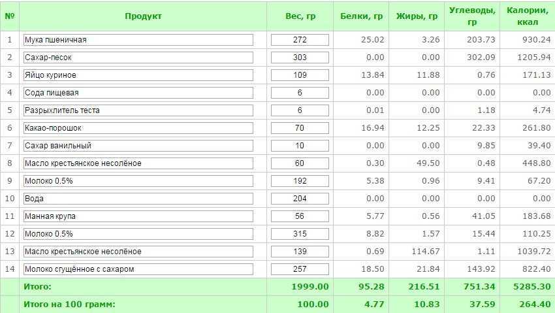This screenshot has height=313, width=555.
Task: Click the Какао-порошок product field
Action: pos(138,128)
